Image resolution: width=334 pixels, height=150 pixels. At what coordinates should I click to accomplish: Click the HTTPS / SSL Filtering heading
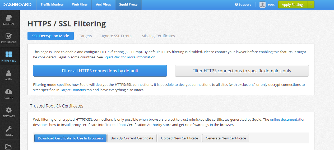(67, 24)
